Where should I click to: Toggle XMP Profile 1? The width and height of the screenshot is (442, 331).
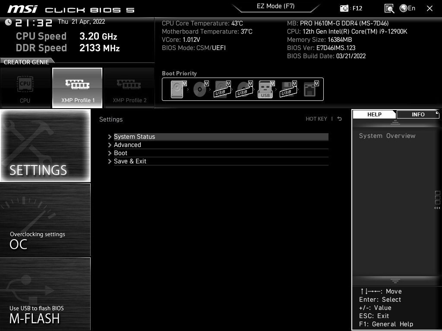tap(77, 88)
